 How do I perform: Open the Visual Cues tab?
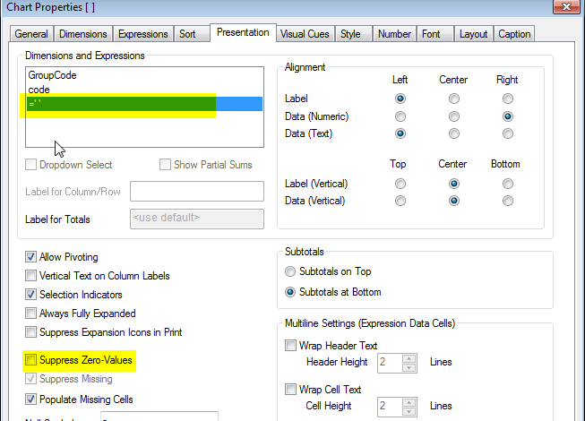click(305, 34)
